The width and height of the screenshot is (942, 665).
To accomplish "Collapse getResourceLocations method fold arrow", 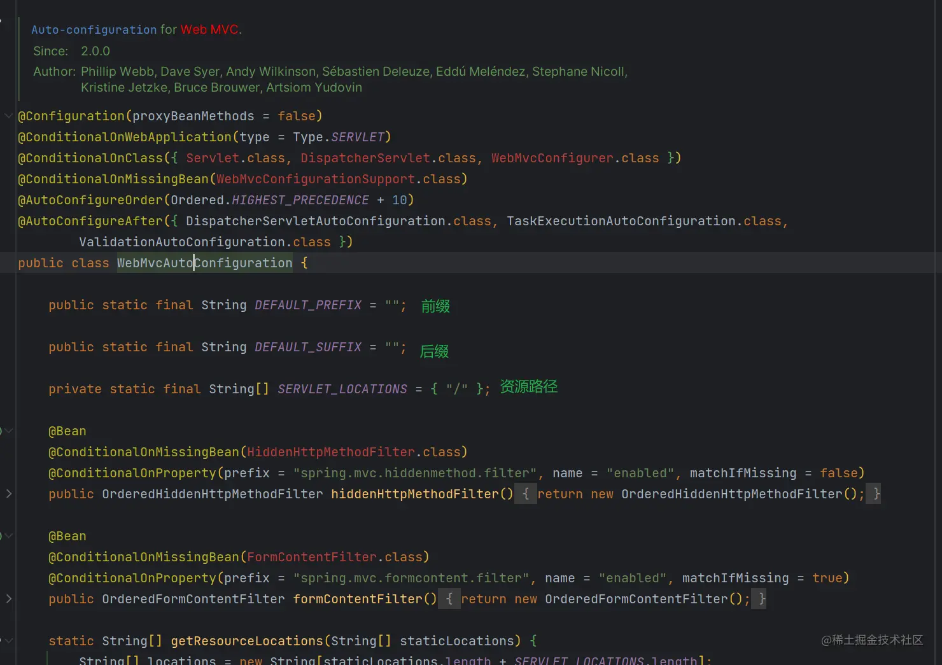I will click(8, 641).
